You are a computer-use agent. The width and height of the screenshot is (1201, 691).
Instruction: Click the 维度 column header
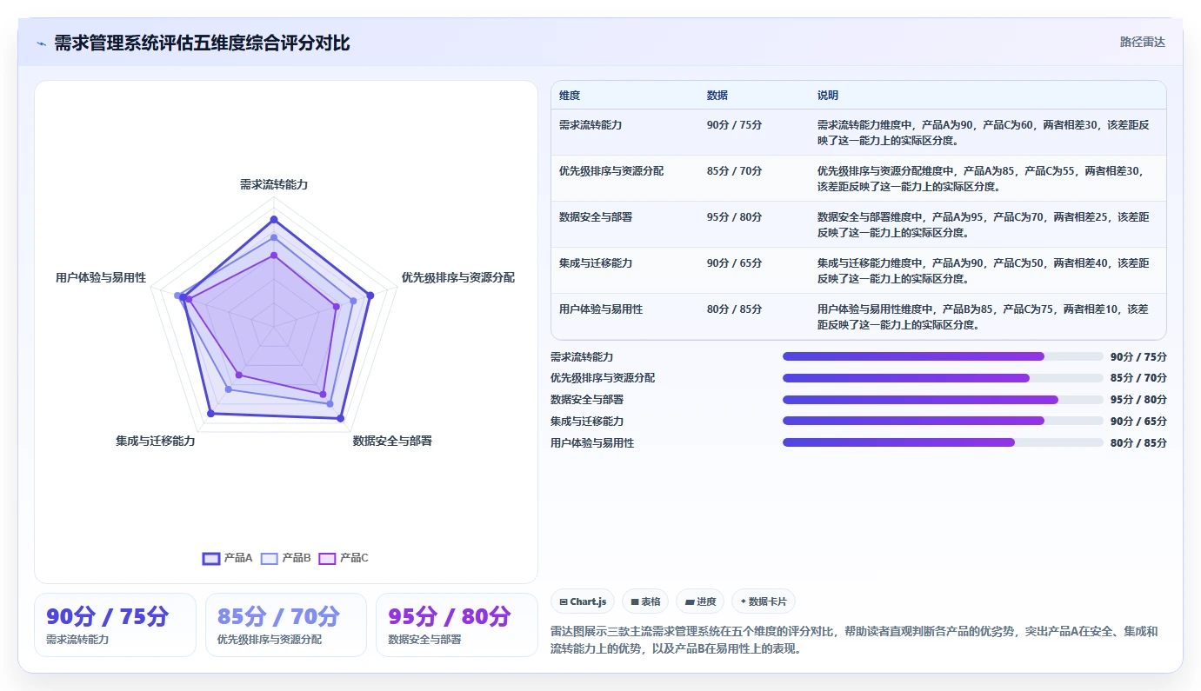[570, 96]
